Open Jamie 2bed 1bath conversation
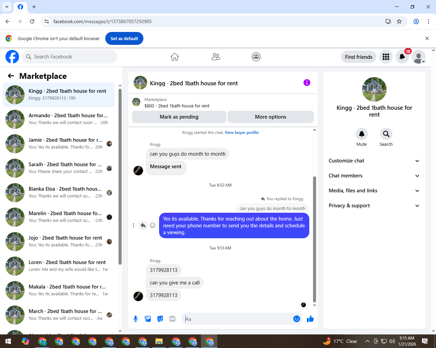 pyautogui.click(x=59, y=143)
